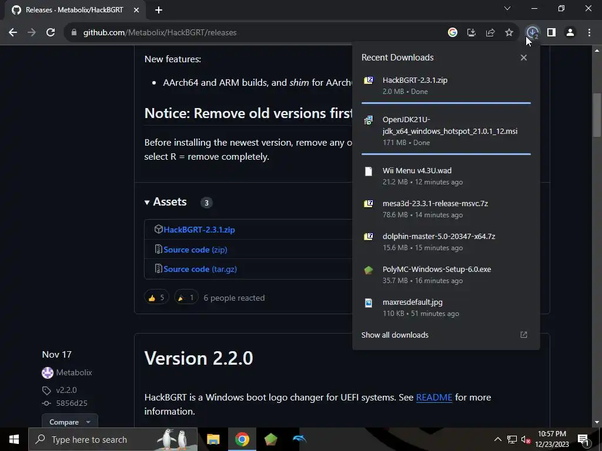Viewport: 602px width, 451px height.
Task: Open the notification center icon
Action: coord(583,439)
